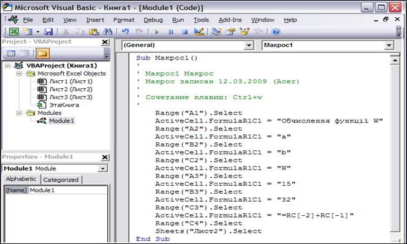Open the Tools menu
The width and height of the screenshot is (407, 244).
(x=201, y=20)
